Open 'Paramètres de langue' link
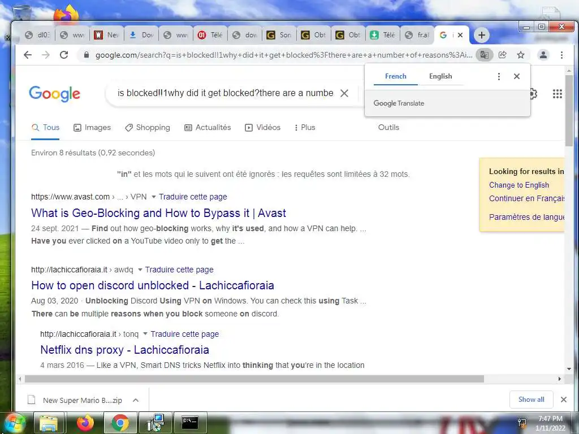Screen dimensions: 579x434 point(526,217)
